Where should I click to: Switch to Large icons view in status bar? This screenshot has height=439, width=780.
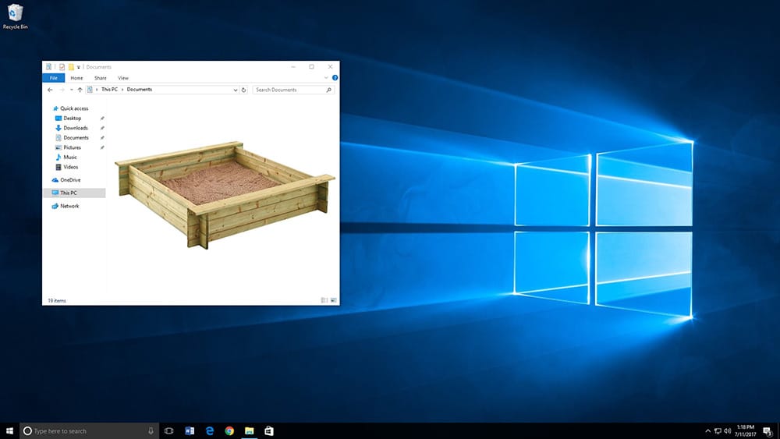click(x=333, y=300)
